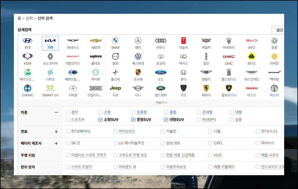Expand the 연료 section plus icon

[x=56, y=132]
